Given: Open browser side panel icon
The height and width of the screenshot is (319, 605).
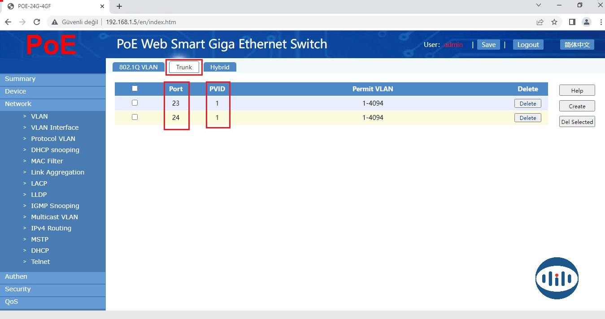Looking at the screenshot, I should pyautogui.click(x=572, y=22).
